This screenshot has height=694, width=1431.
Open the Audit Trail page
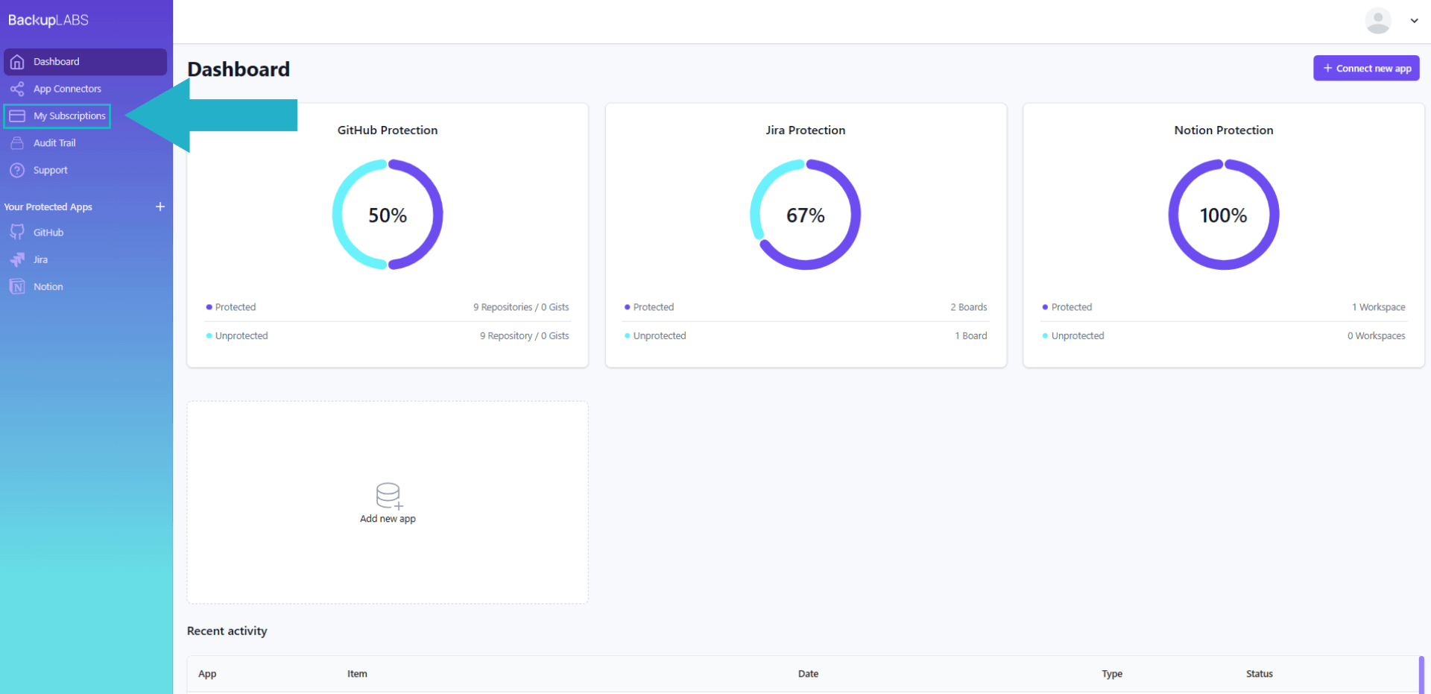coord(54,143)
